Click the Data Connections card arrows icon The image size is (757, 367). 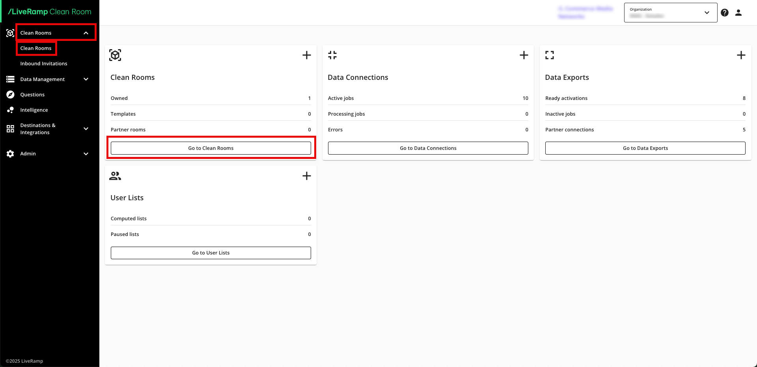click(x=332, y=55)
